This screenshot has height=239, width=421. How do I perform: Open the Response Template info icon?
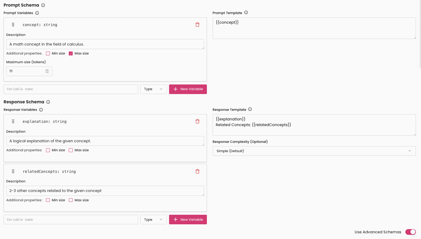[250, 110]
